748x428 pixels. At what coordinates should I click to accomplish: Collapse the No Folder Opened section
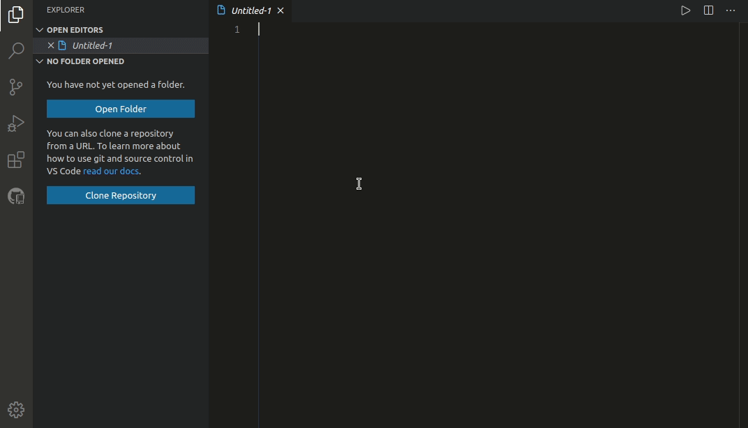pos(40,61)
